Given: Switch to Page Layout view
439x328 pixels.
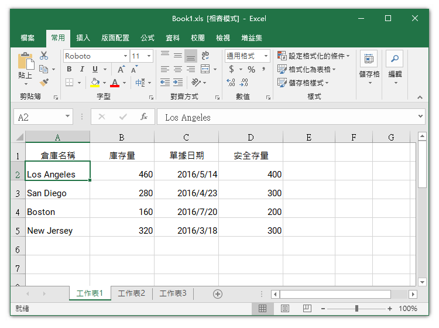Looking at the screenshot, I should point(284,309).
